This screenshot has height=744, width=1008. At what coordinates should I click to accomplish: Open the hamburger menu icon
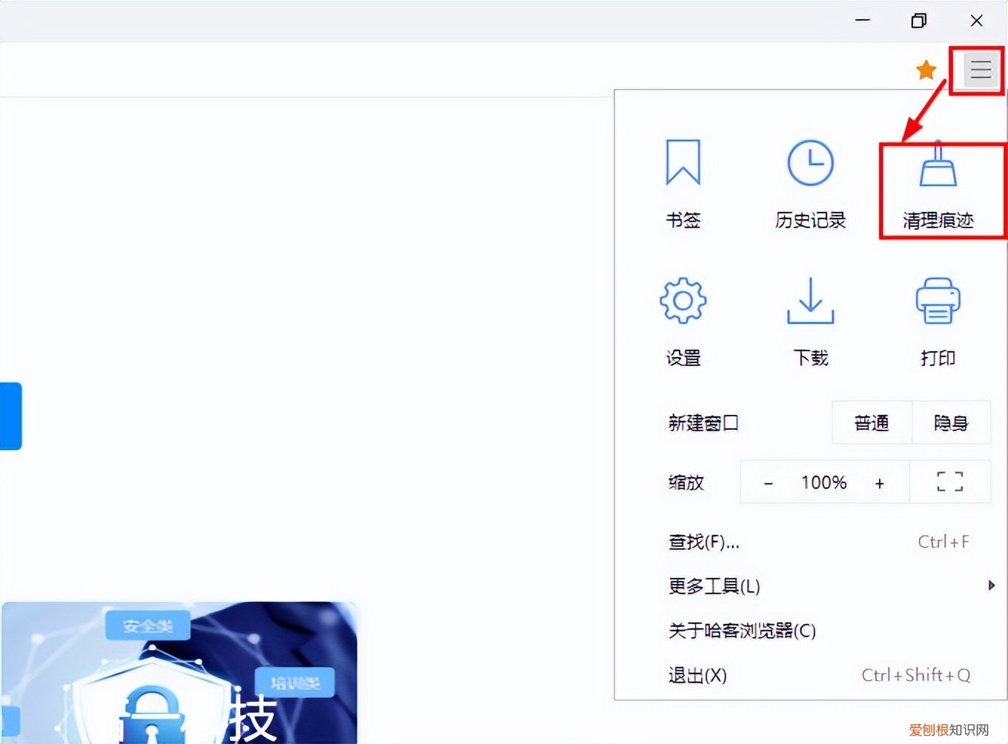980,70
